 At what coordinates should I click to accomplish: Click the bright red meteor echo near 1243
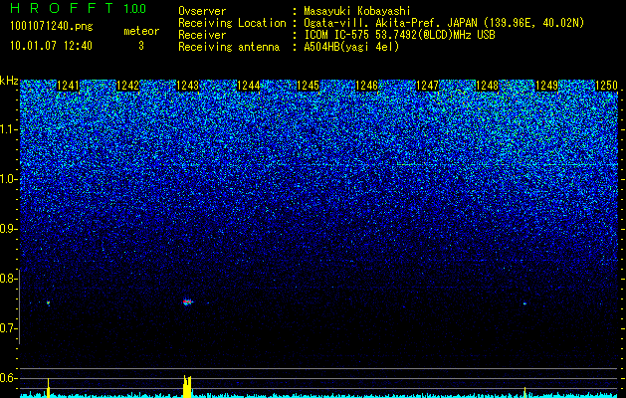click(x=187, y=301)
